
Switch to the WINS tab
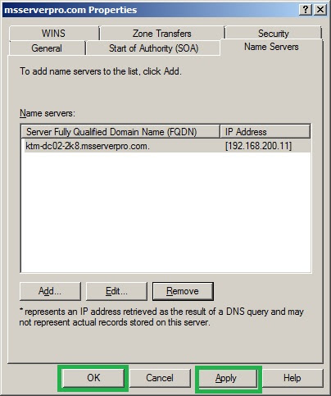(54, 34)
